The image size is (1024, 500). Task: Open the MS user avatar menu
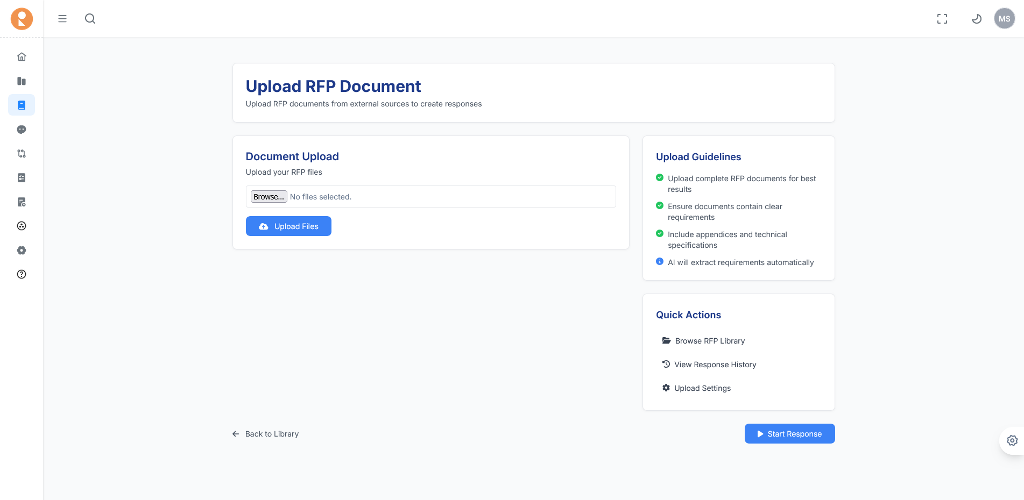point(1004,19)
